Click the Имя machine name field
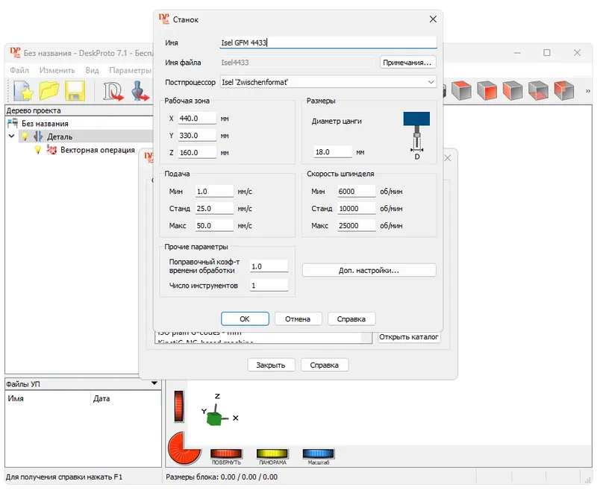Screen dimensions: 597x490 328,43
